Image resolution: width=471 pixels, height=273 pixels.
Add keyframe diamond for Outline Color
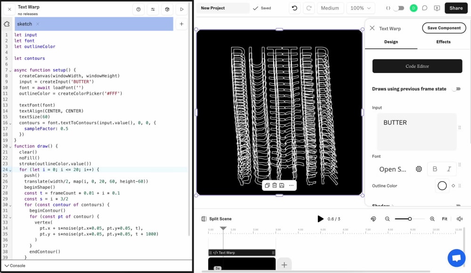point(453,185)
